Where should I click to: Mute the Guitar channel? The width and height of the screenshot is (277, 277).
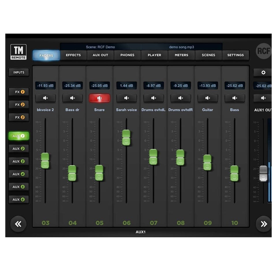[x=207, y=98]
